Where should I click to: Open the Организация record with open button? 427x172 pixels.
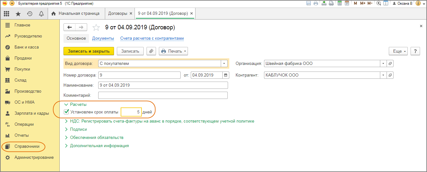click(x=390, y=64)
